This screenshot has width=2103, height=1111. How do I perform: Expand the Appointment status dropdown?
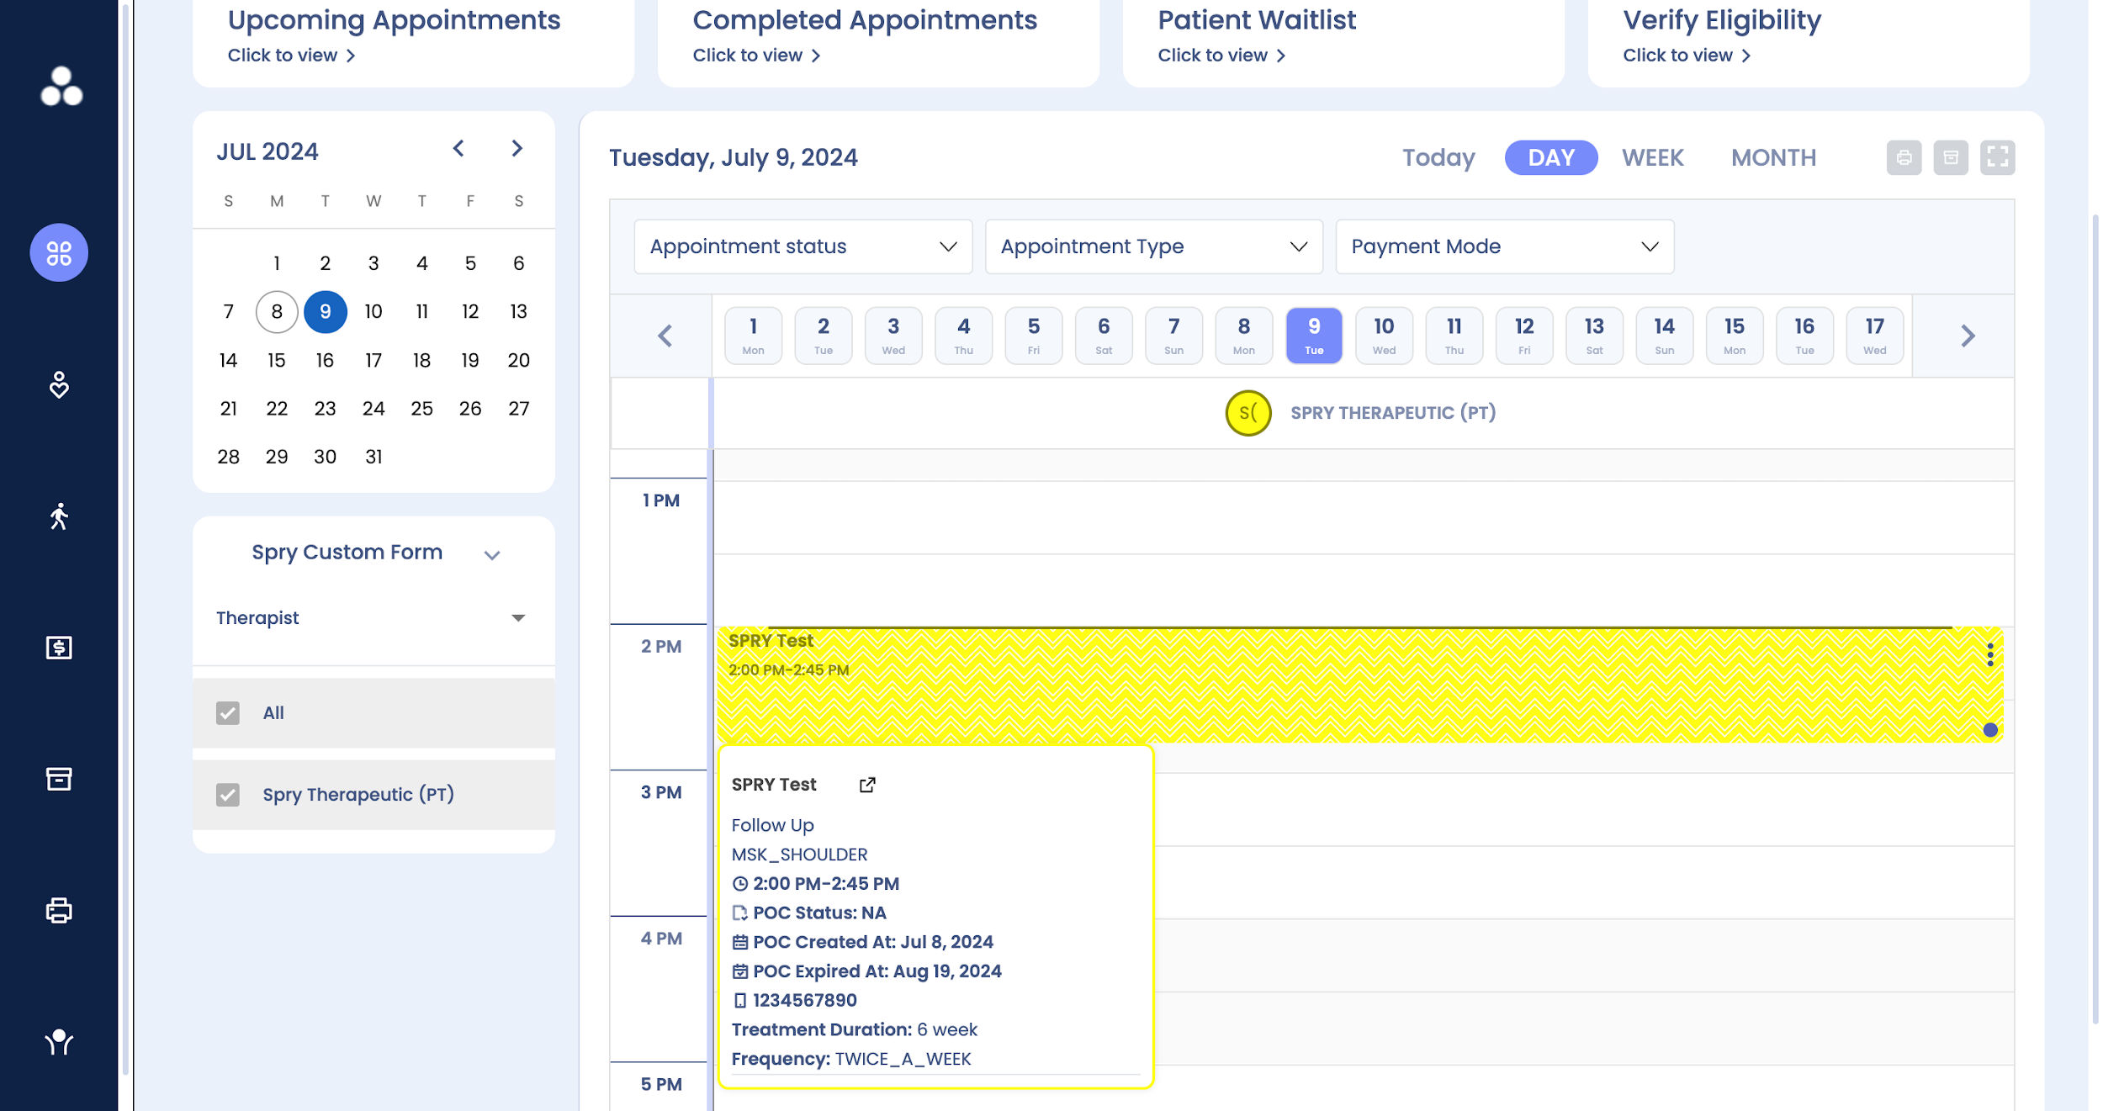click(803, 246)
